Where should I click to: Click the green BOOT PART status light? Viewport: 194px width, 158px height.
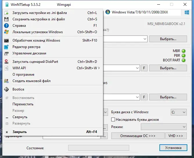[x=184, y=60]
